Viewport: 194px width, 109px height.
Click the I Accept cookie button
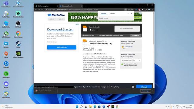144,87
